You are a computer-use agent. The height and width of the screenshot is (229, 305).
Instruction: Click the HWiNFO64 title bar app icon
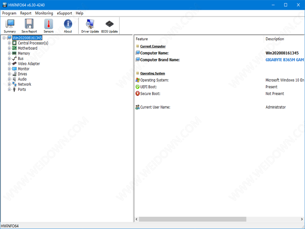pyautogui.click(x=5, y=5)
